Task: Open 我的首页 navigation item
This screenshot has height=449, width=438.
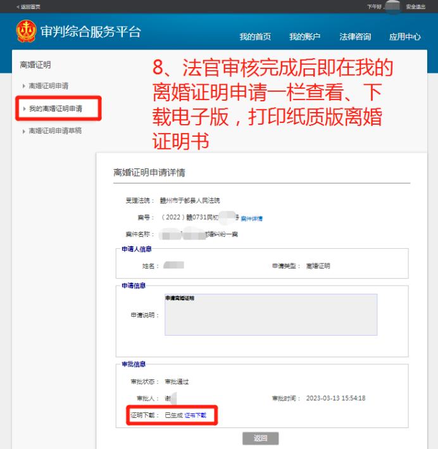Action: tap(255, 37)
